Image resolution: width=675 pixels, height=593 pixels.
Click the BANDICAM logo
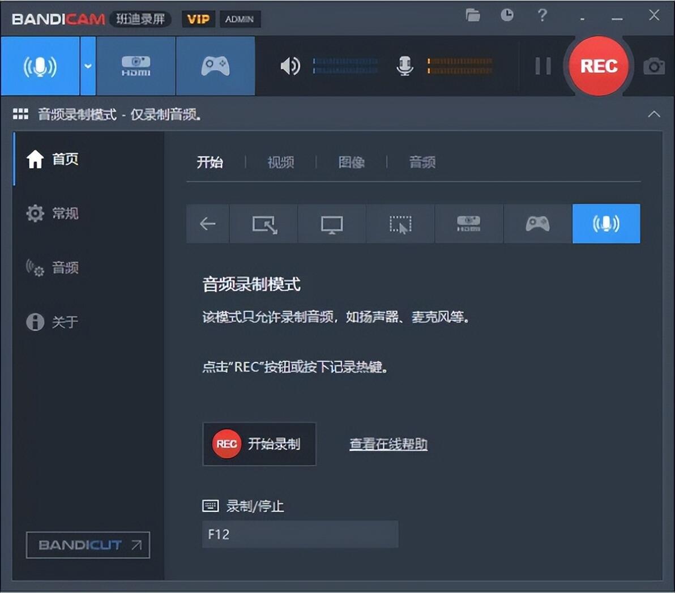point(58,19)
